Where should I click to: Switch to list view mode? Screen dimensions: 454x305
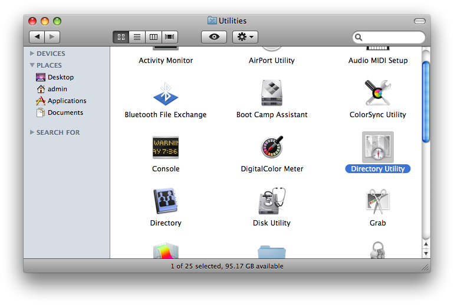tap(137, 37)
